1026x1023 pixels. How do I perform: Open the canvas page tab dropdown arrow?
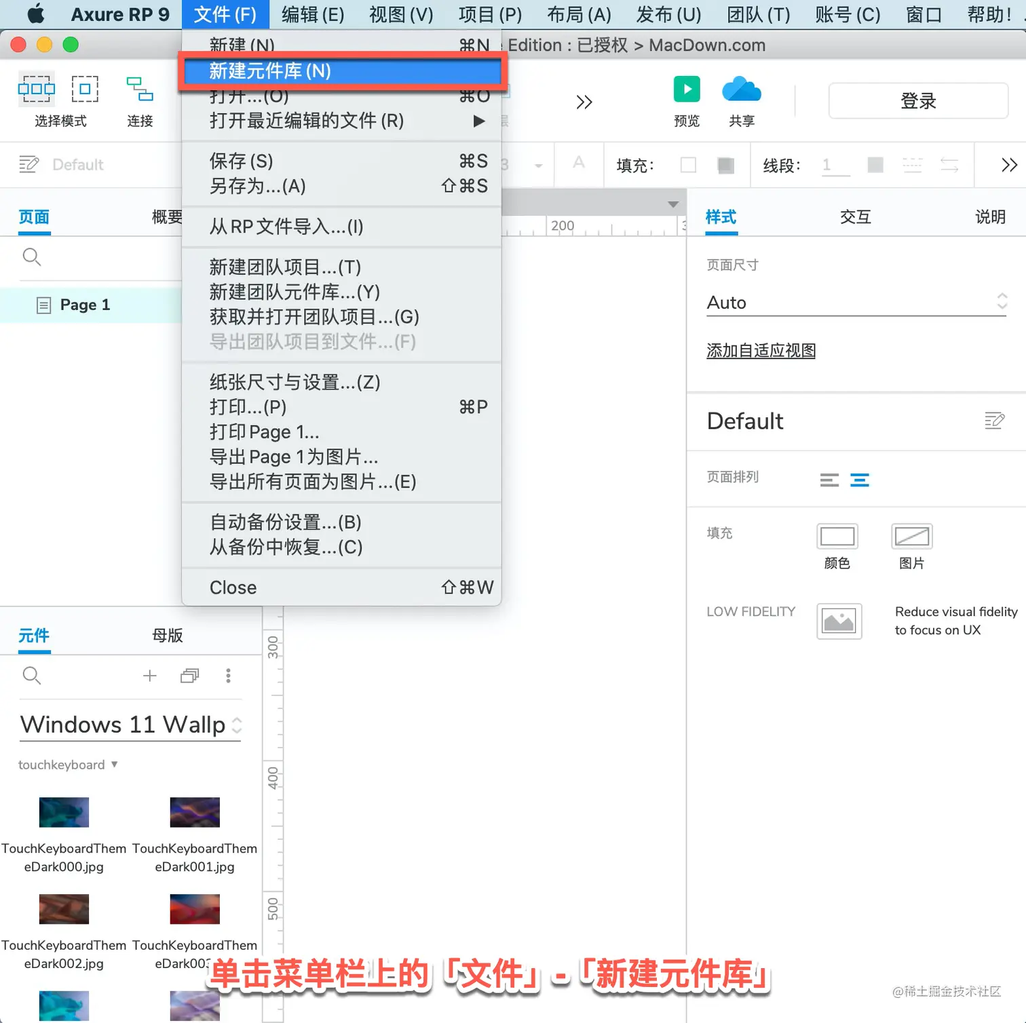tap(673, 204)
